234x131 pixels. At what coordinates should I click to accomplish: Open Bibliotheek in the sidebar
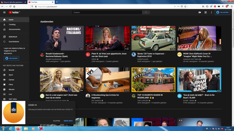click(13, 37)
